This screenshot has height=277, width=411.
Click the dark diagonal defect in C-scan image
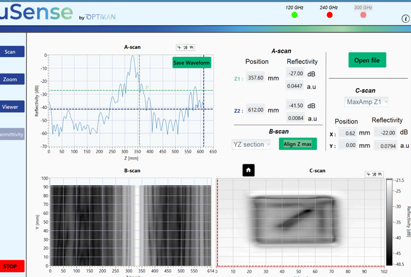[295, 218]
